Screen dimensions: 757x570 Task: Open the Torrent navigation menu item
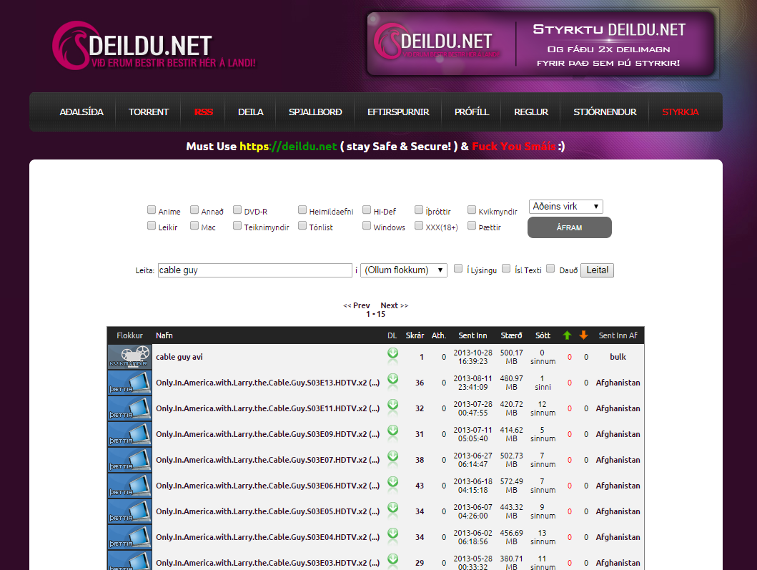tap(149, 112)
